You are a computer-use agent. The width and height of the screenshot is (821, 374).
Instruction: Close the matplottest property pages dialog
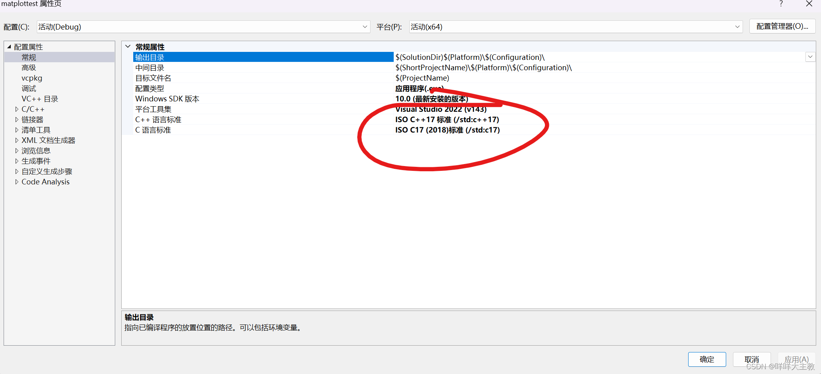click(809, 4)
